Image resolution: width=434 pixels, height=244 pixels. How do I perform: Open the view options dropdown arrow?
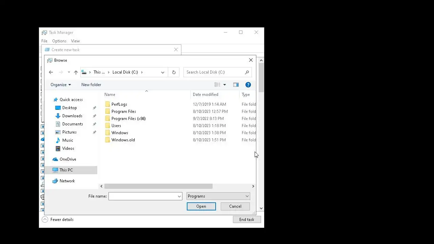224,85
